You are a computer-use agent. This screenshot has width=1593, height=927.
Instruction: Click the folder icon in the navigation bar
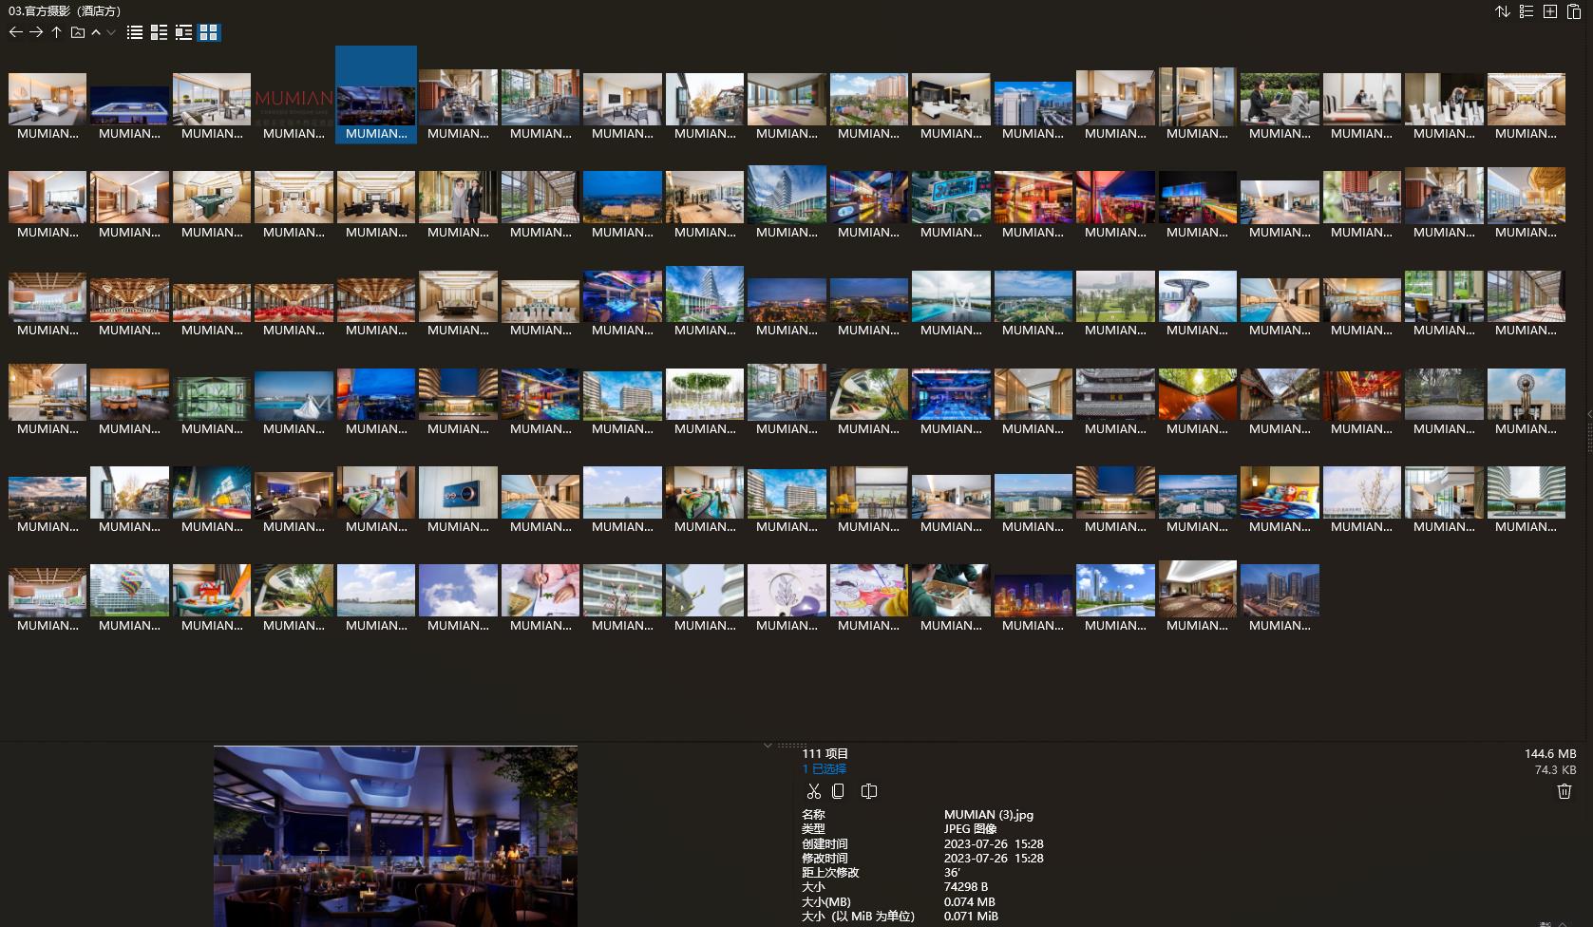(x=78, y=32)
